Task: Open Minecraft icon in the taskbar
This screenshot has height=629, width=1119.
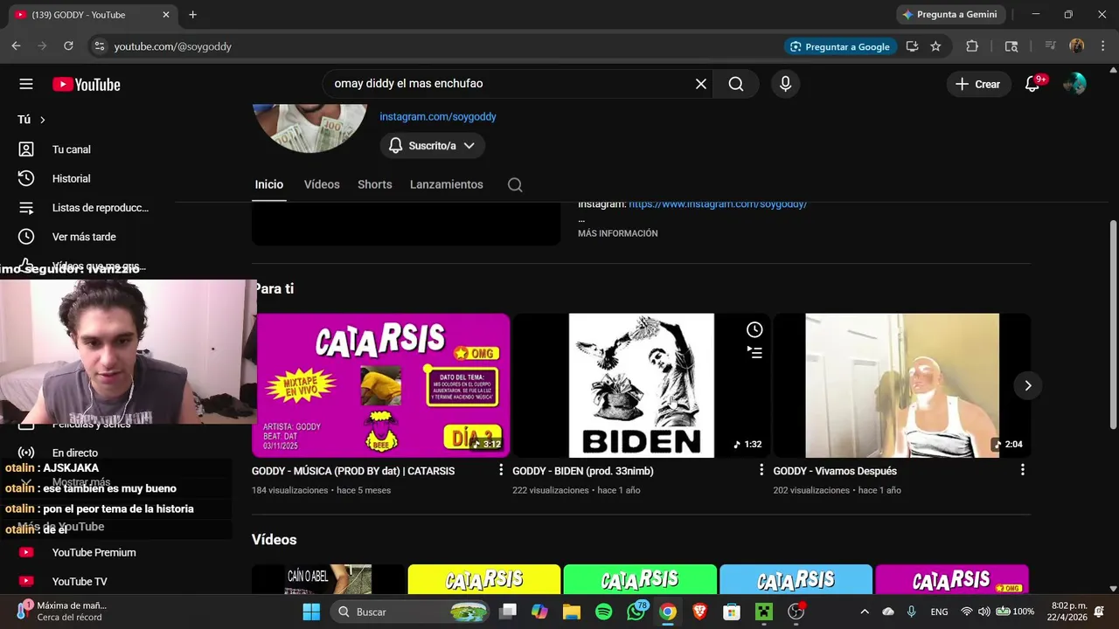Action: [764, 612]
